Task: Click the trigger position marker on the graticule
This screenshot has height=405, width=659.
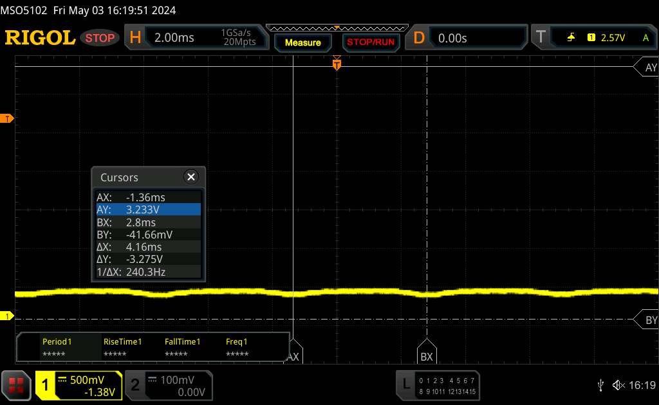Action: click(337, 64)
